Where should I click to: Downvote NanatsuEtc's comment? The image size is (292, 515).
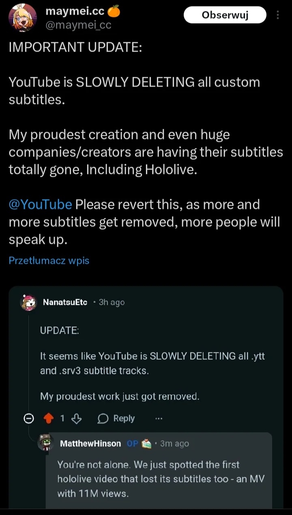pyautogui.click(x=77, y=418)
